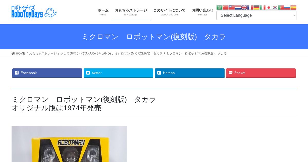Open the Select Language dropdown
Viewport: 308px width, 162px height.
[x=256, y=15]
